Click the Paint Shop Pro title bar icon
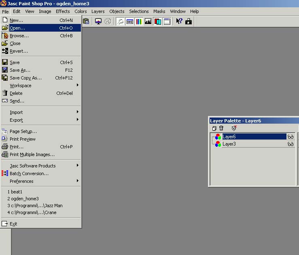Viewport: 299px width, 255px height. tap(3, 3)
